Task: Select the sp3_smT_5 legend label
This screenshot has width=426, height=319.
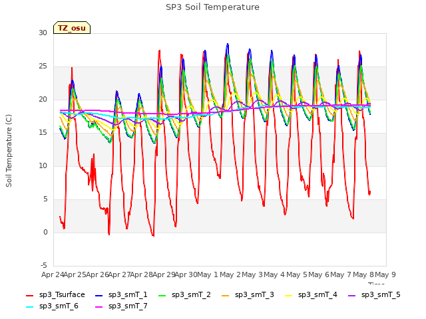Action: tap(381, 294)
